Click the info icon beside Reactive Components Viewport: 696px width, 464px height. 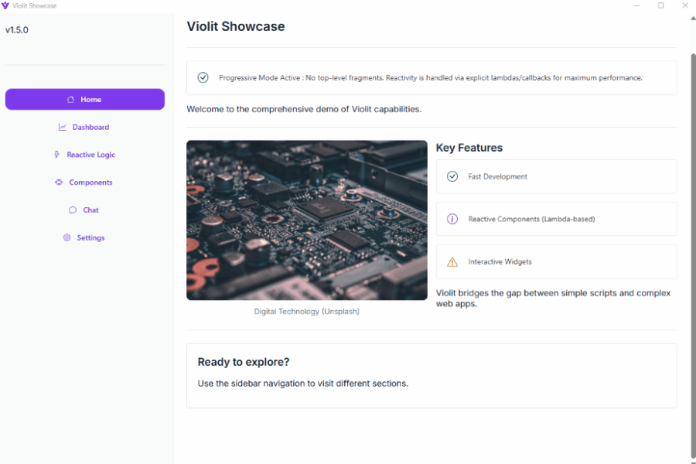pyautogui.click(x=452, y=219)
